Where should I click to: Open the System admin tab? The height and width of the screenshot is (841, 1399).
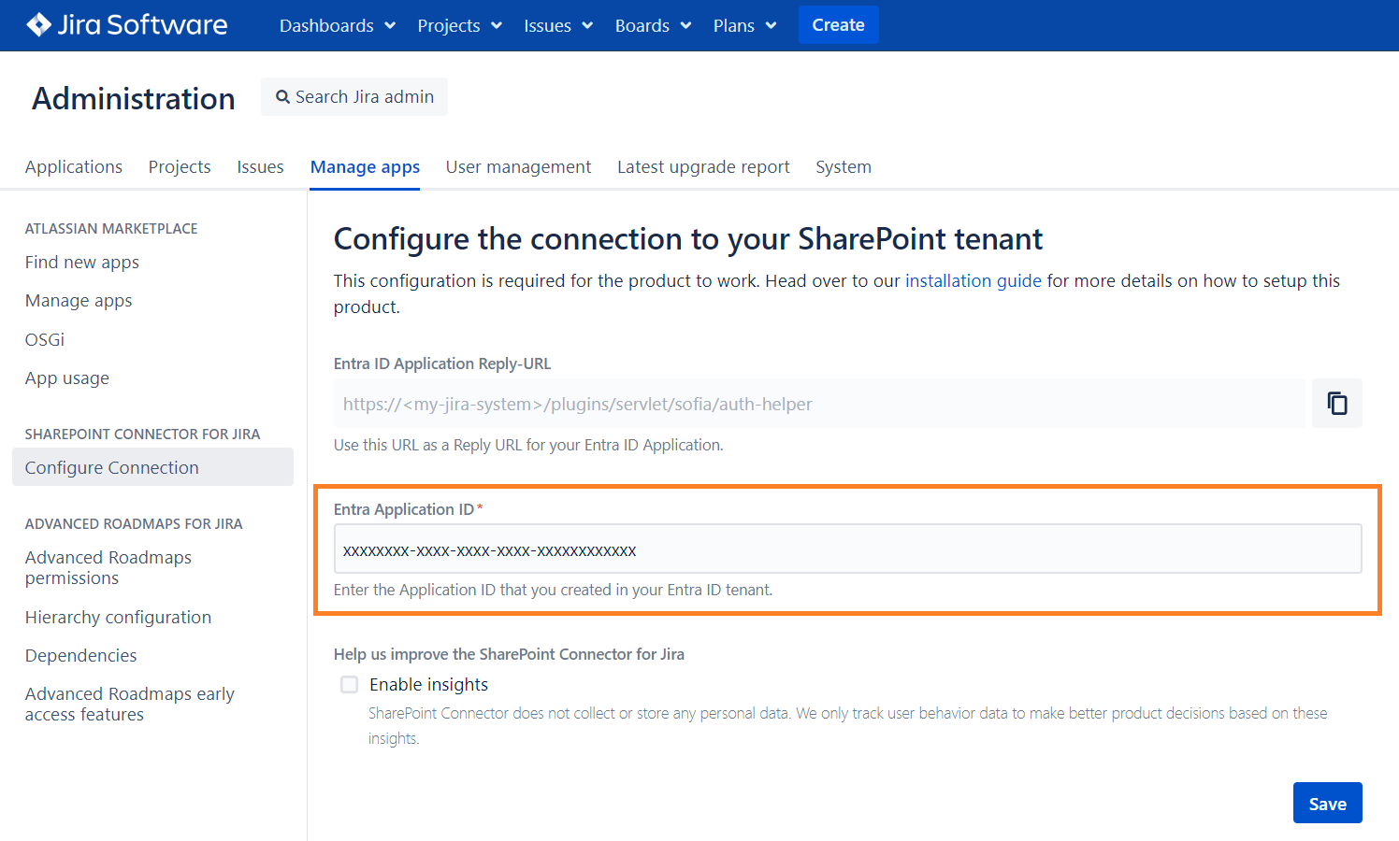pos(843,167)
